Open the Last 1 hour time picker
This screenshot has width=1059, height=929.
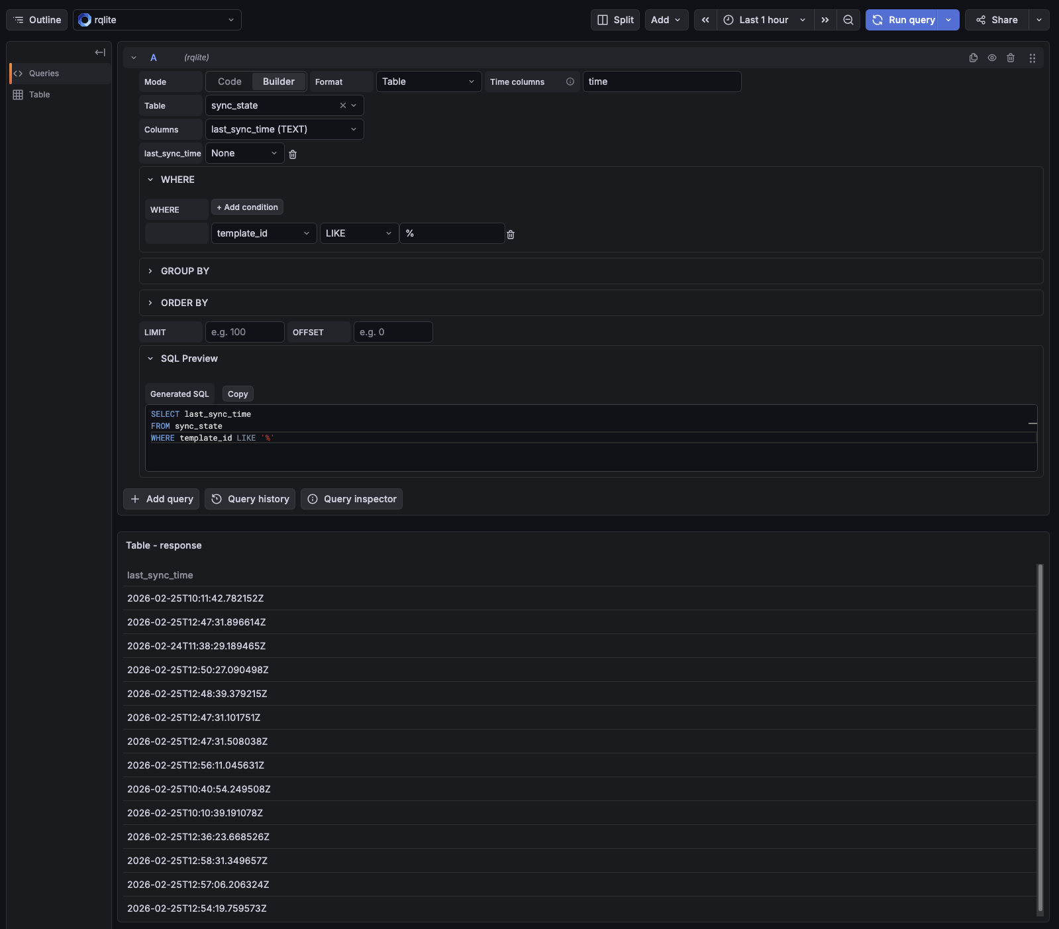coord(765,20)
